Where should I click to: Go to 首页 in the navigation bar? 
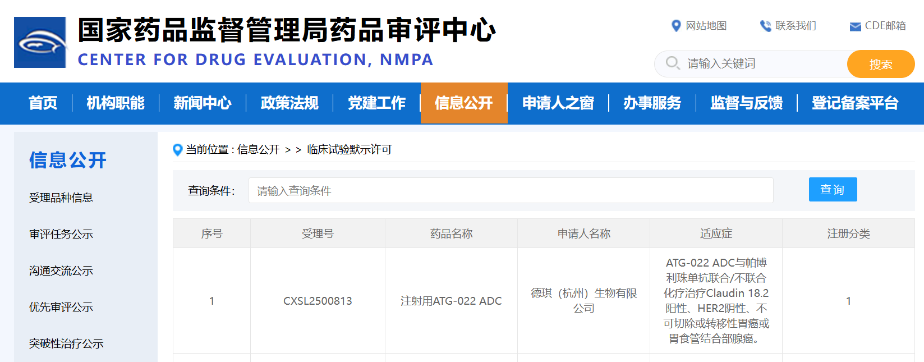point(43,103)
